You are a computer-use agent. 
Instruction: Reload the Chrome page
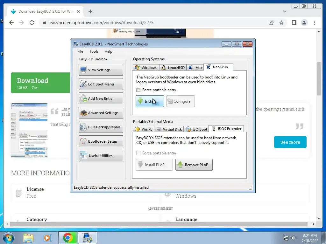[x=32, y=23]
